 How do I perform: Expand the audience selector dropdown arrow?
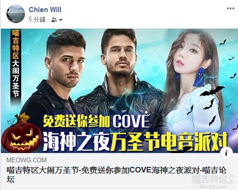[61, 20]
